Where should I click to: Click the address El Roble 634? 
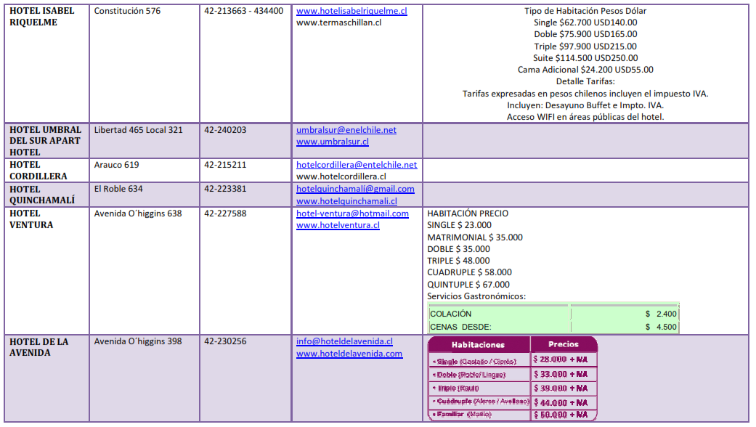point(118,188)
